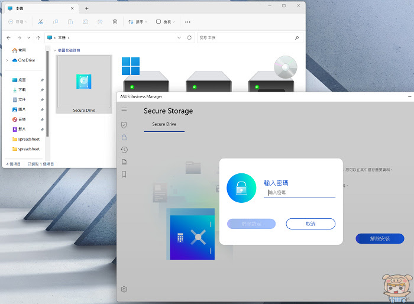Select the document file sidebar icon
Viewport: 414px width, 304px height.
coord(124,161)
